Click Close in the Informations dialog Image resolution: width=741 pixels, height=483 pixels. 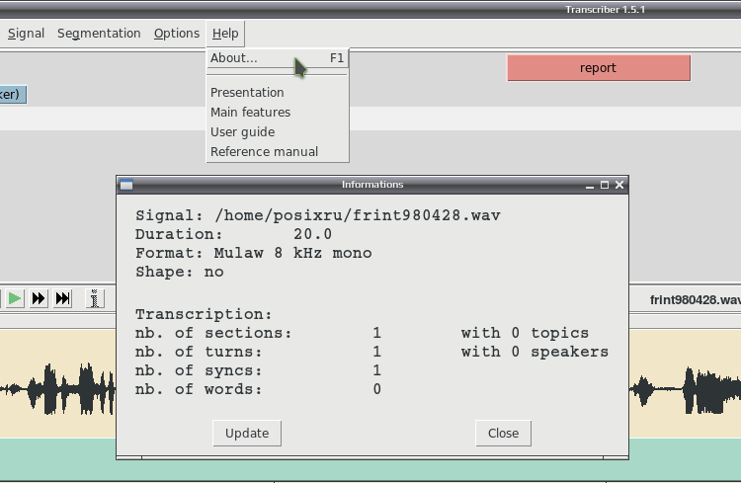[503, 434]
